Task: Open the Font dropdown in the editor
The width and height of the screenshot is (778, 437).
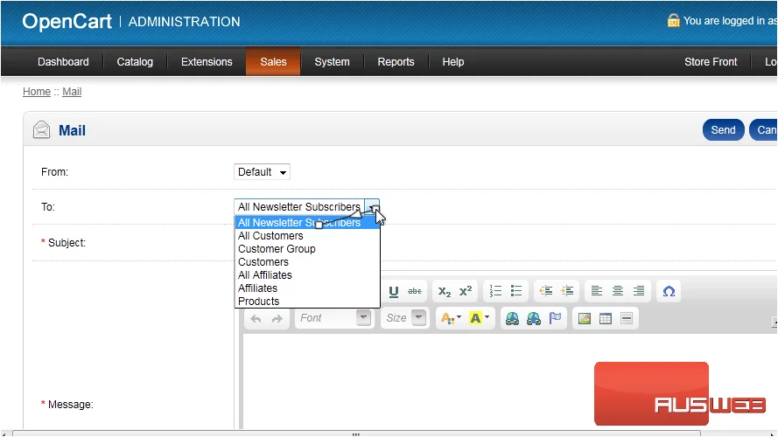Action: tap(334, 318)
